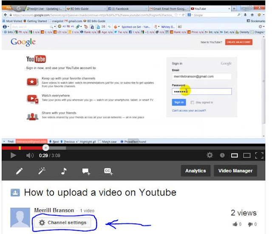This screenshot has width=272, height=234.
Task: Open the player settings gear
Action: click(210, 155)
